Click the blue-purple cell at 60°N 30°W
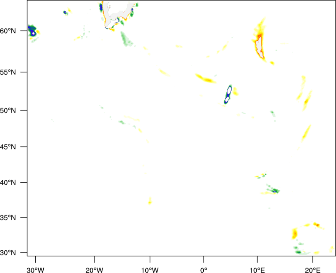This screenshot has height=273, width=336. [32, 31]
